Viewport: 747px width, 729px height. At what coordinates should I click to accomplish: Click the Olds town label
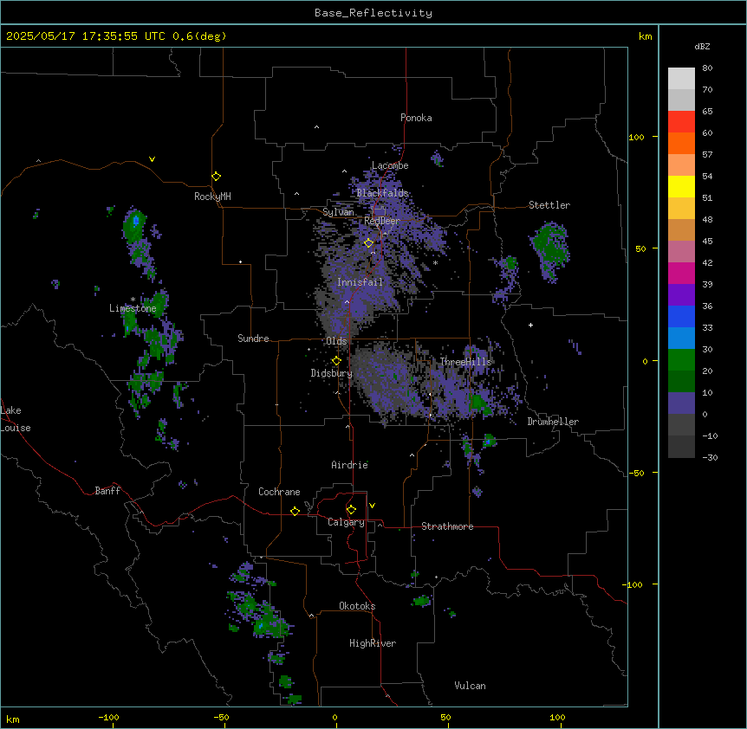(336, 341)
